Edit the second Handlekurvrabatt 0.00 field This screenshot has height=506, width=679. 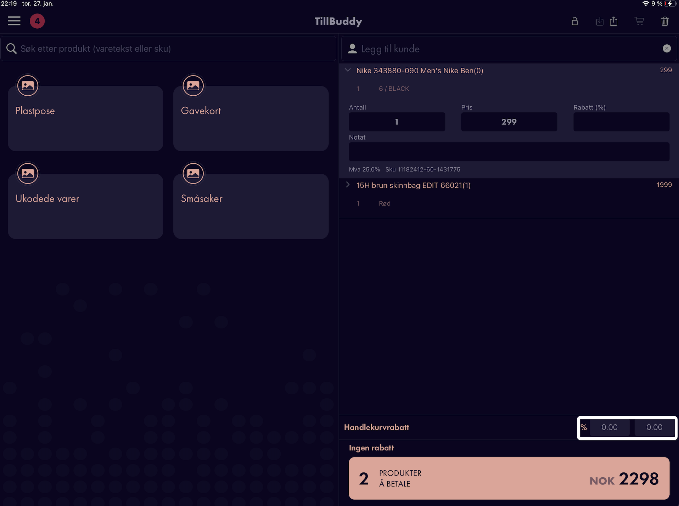click(654, 427)
